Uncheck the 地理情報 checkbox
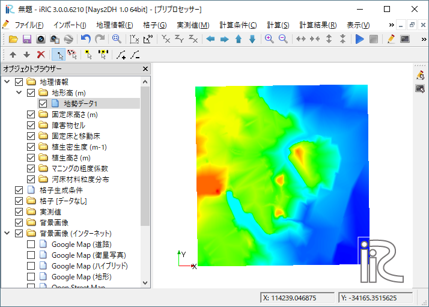The image size is (429, 307). [x=19, y=82]
